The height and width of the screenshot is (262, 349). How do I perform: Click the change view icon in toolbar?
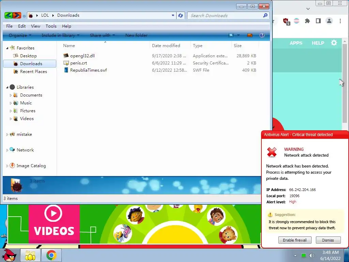point(231,35)
